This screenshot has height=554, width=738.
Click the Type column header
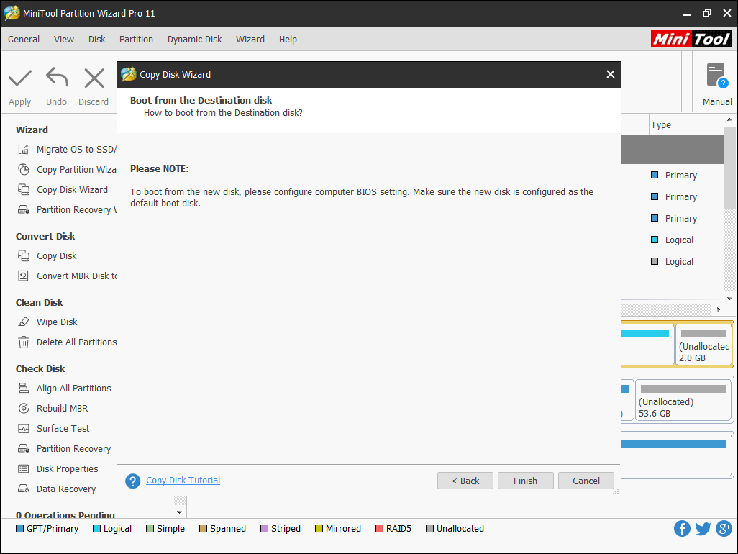[661, 125]
